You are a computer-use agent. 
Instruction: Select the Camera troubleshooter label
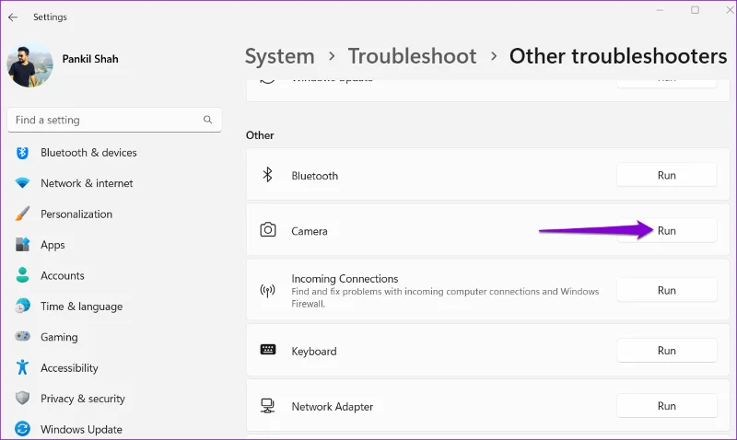click(310, 231)
